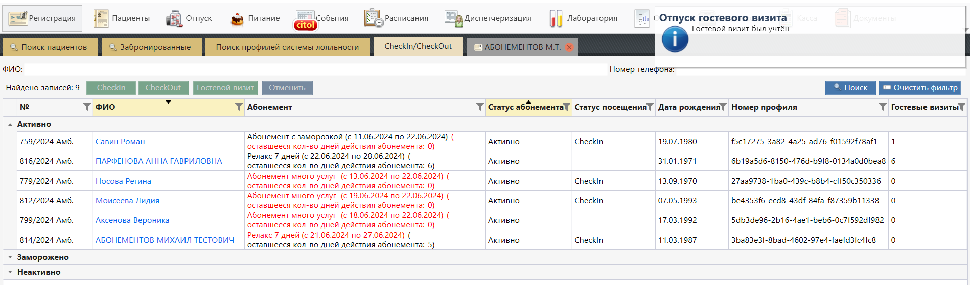The width and height of the screenshot is (970, 285).
Task: Switch to Поиск пациентов tab
Action: 49,47
